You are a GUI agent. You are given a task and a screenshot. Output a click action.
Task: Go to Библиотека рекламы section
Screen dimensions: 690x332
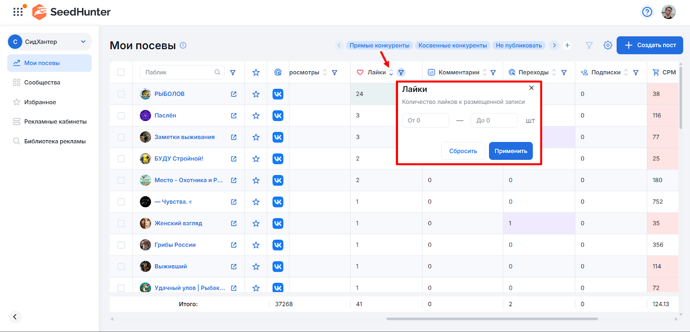[x=55, y=141]
